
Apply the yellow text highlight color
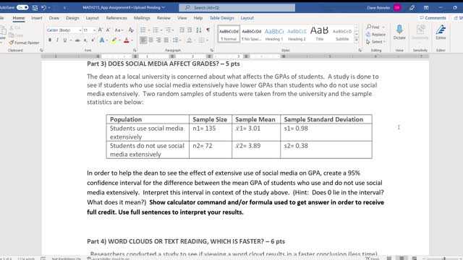[x=114, y=40]
